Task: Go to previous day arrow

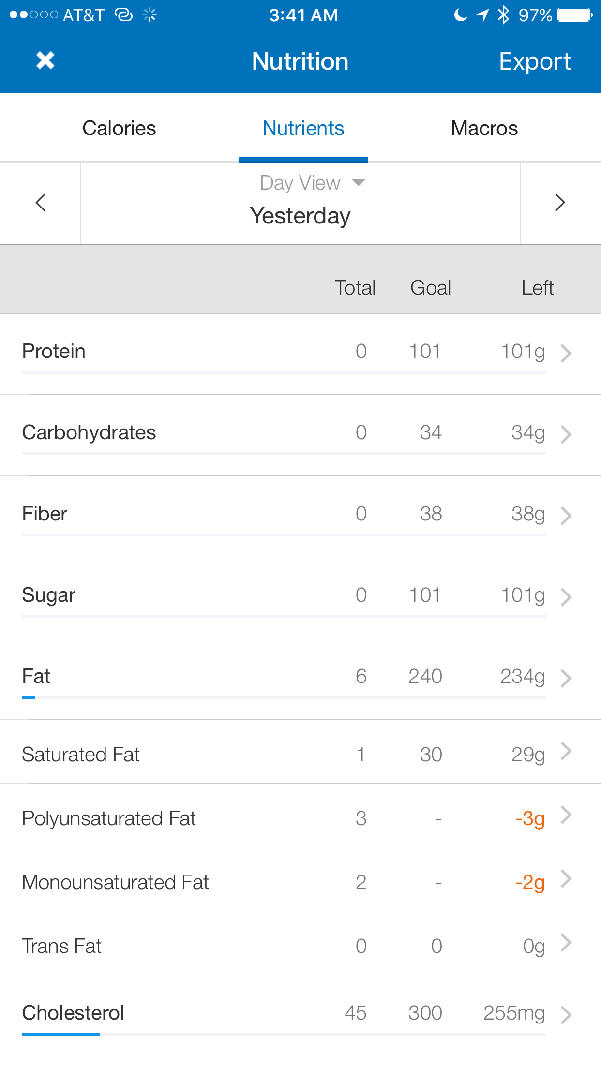Action: 41,203
